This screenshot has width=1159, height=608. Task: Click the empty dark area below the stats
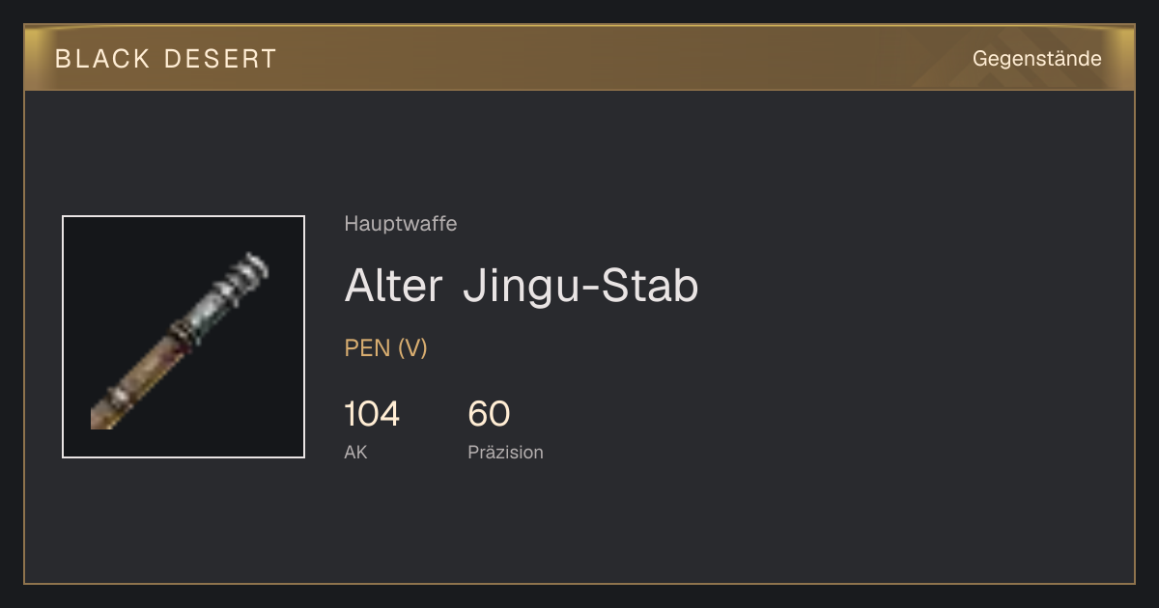579,526
